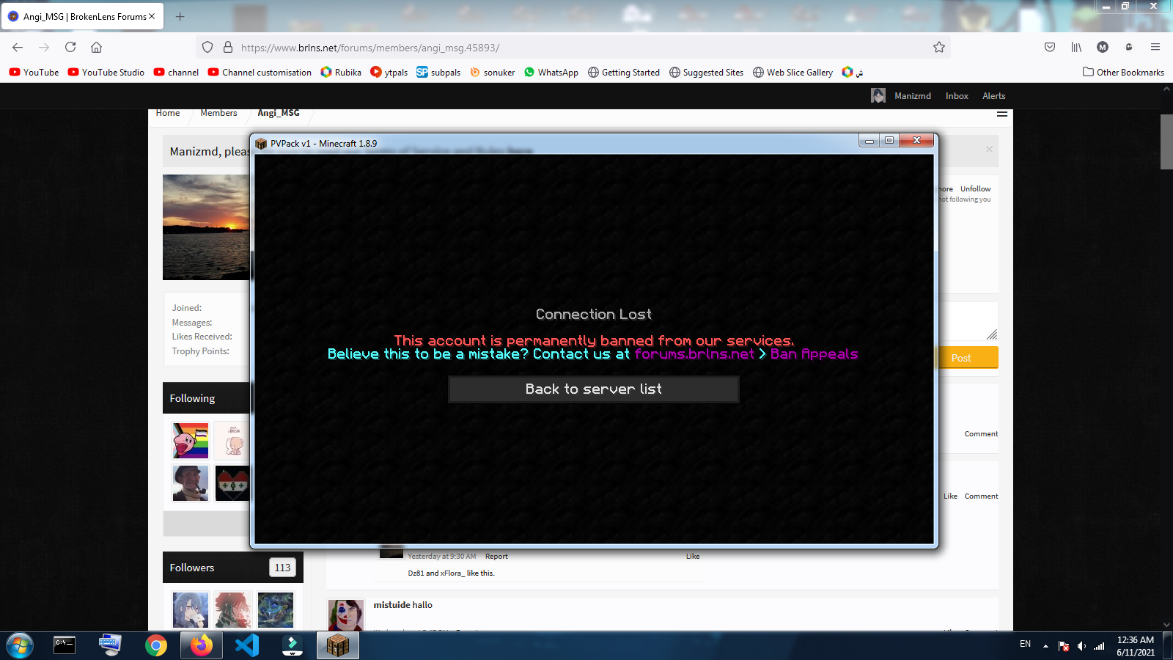1173x660 pixels.
Task: Click the page vertical scrollbar
Action: pyautogui.click(x=1166, y=142)
